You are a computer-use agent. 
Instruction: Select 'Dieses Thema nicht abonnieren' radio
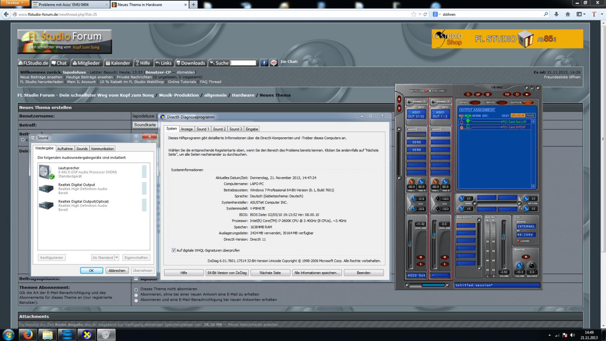click(136, 289)
